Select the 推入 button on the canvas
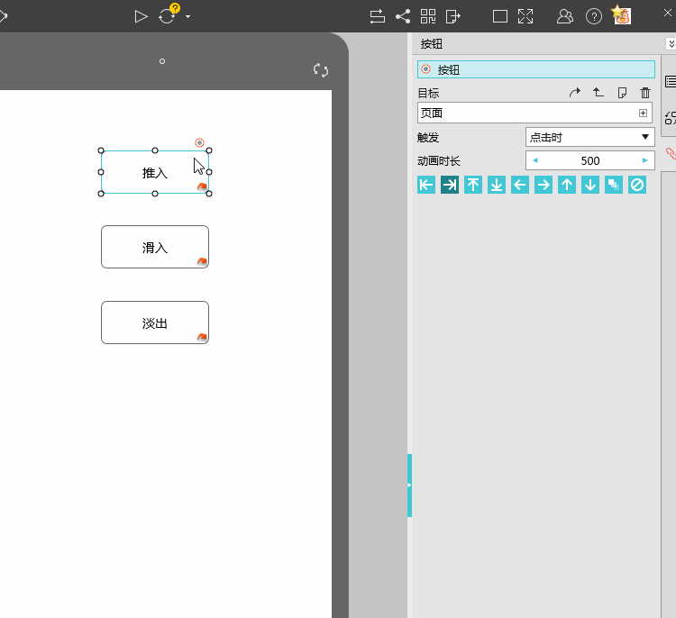Viewport: 676px width, 618px height. click(x=155, y=172)
